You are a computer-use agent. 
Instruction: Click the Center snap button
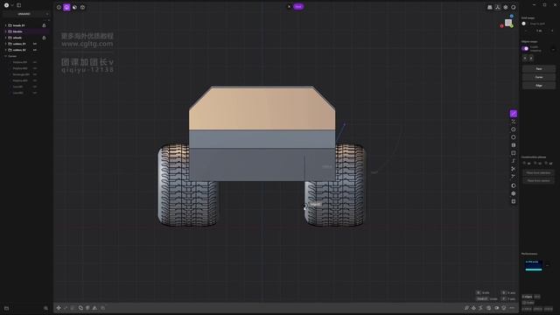coord(539,77)
